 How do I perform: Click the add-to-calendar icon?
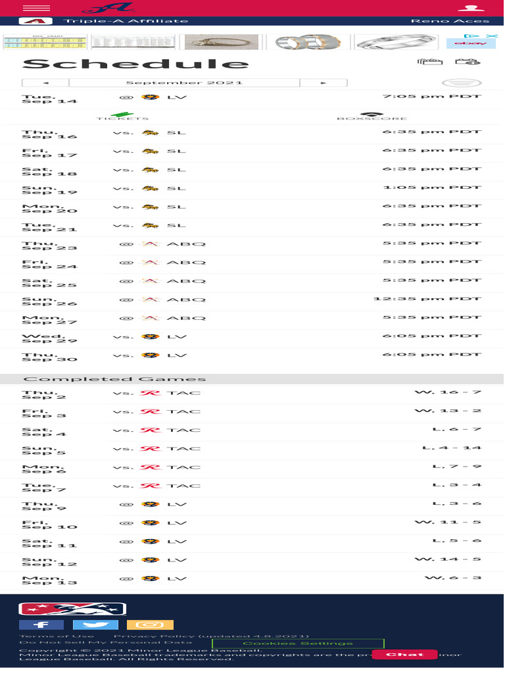pyautogui.click(x=468, y=62)
